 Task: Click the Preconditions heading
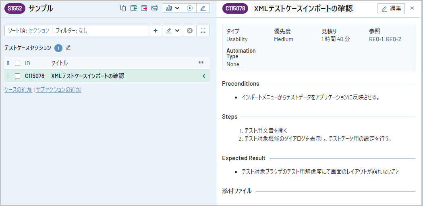click(241, 84)
